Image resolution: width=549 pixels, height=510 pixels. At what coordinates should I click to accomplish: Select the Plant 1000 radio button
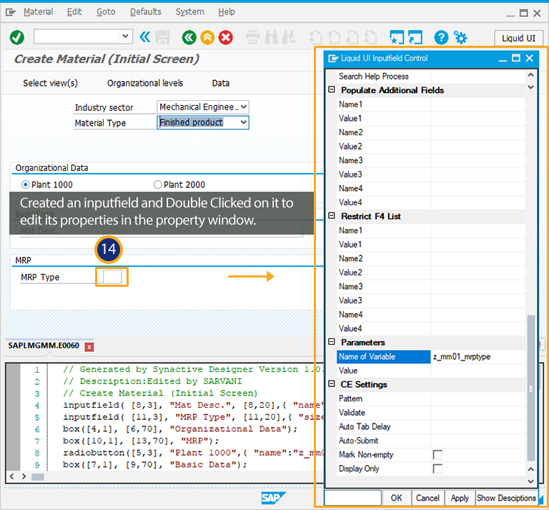(25, 185)
